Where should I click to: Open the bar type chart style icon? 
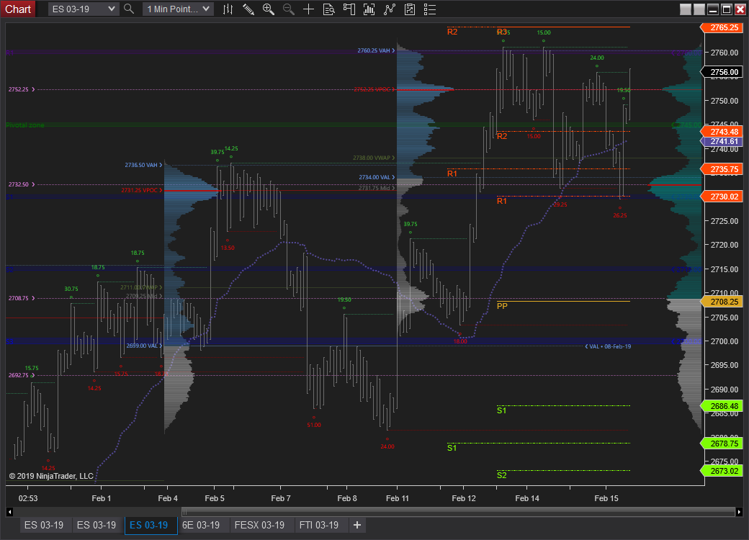coord(228,9)
